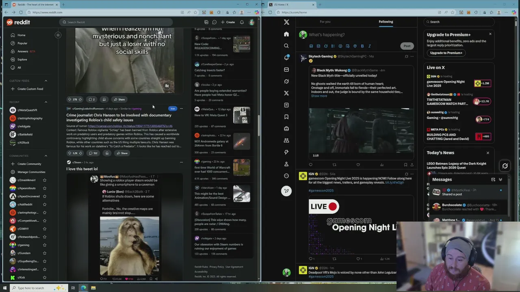The image size is (520, 292).
Task: Open comments on post with 2 comments
Action: tap(92, 99)
